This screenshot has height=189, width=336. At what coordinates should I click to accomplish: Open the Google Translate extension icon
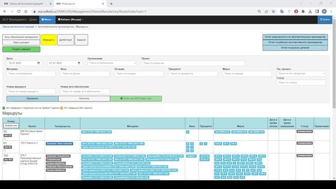click(x=282, y=12)
